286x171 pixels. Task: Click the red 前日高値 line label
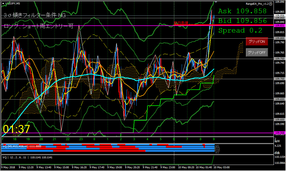181,23
